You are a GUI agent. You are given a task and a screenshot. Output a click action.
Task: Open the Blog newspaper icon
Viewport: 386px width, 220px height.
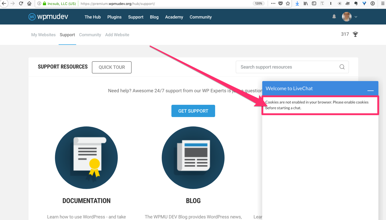pyautogui.click(x=193, y=158)
